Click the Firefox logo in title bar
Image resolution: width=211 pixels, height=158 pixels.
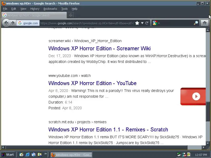click(x=3, y=3)
